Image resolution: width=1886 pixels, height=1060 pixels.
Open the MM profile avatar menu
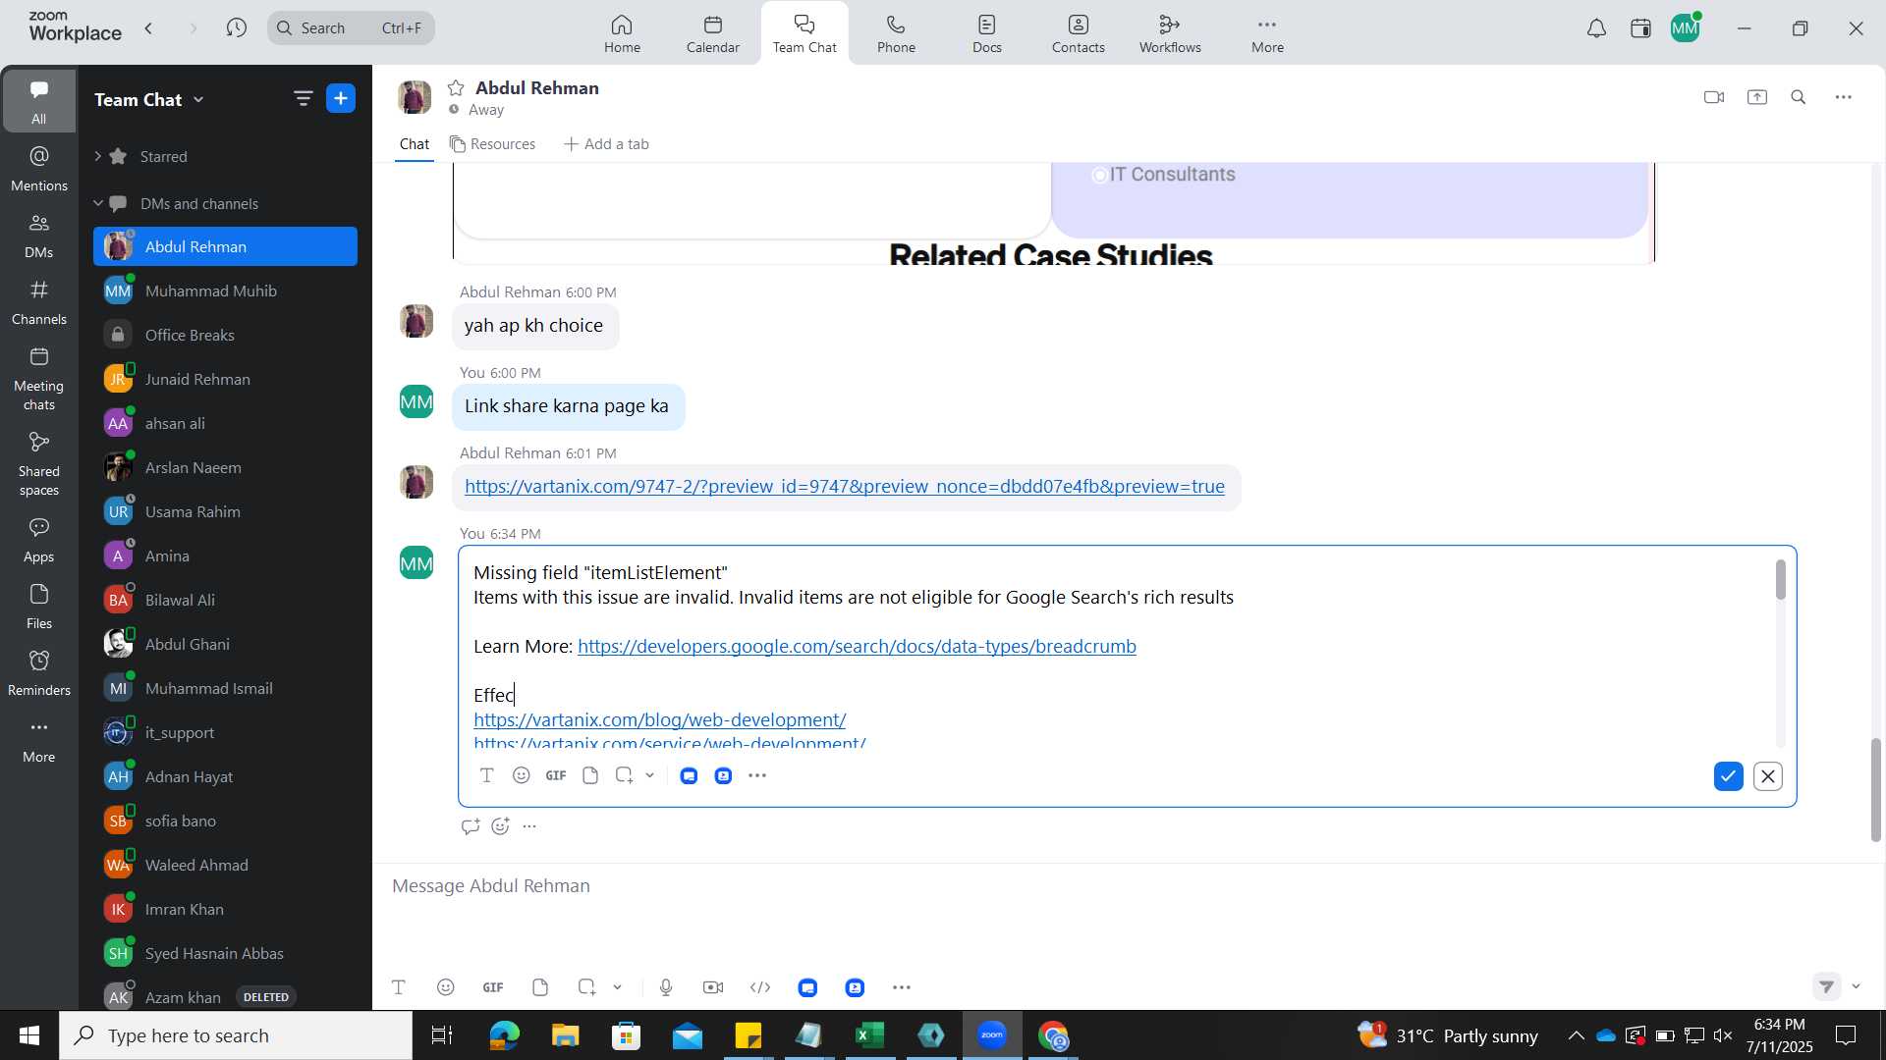[x=1686, y=28]
